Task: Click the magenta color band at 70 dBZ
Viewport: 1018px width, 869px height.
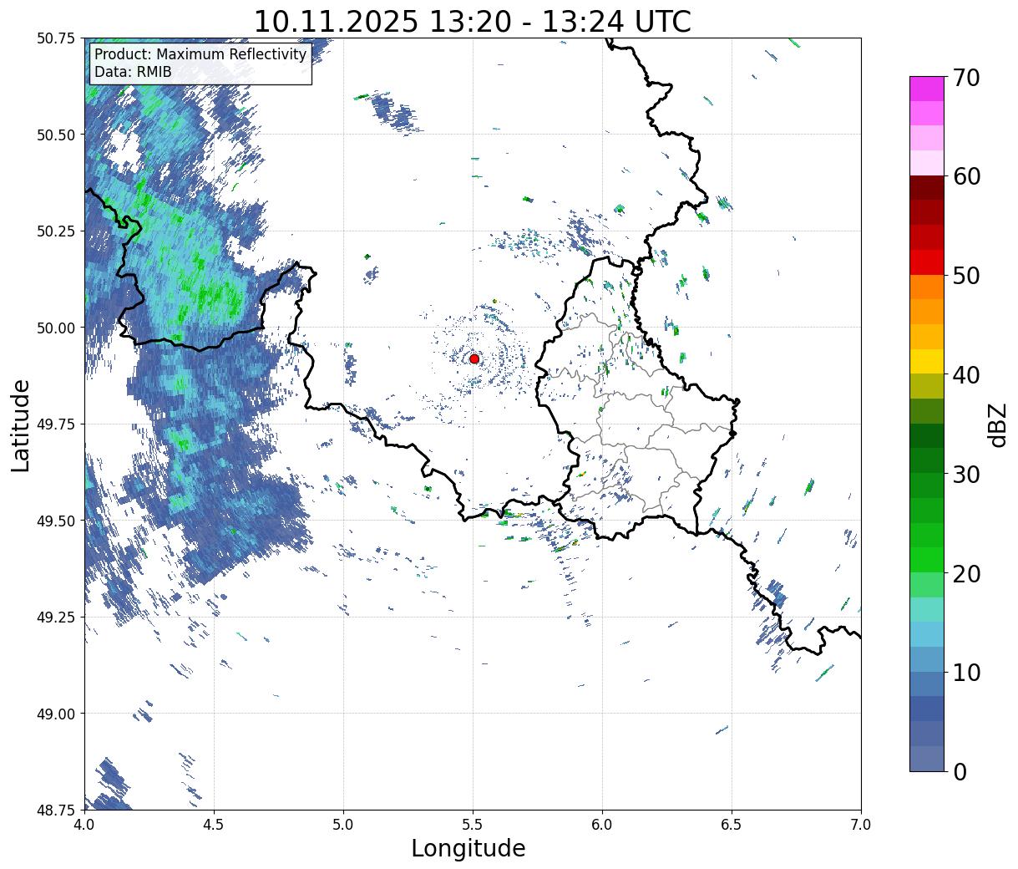Action: click(927, 89)
